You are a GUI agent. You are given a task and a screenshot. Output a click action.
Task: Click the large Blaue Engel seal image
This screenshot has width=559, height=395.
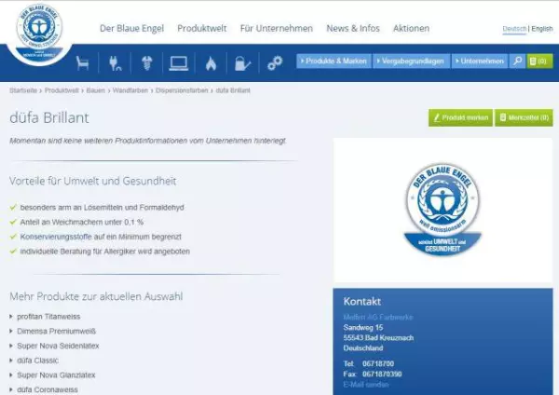[x=443, y=210]
